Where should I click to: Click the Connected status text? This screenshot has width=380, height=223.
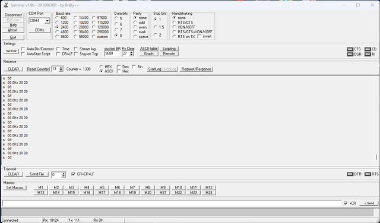tap(10, 221)
